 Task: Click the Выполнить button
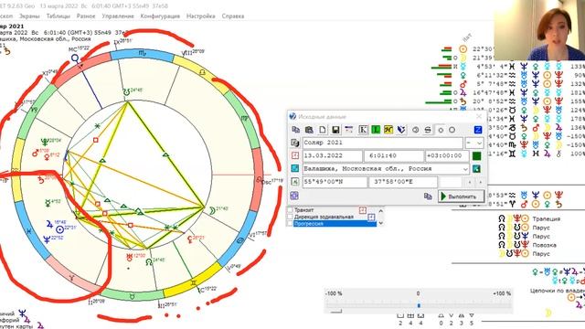(461, 196)
